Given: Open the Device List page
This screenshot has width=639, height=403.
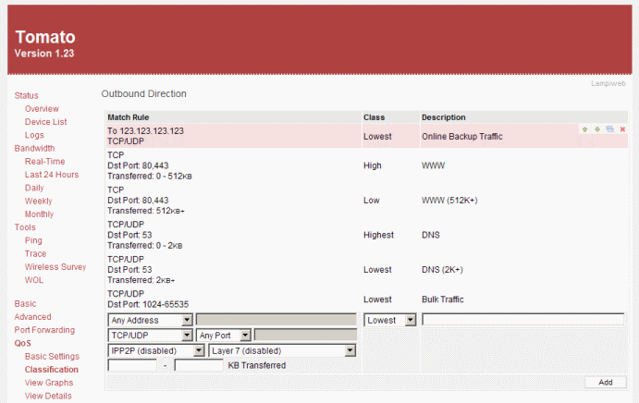Looking at the screenshot, I should point(45,122).
